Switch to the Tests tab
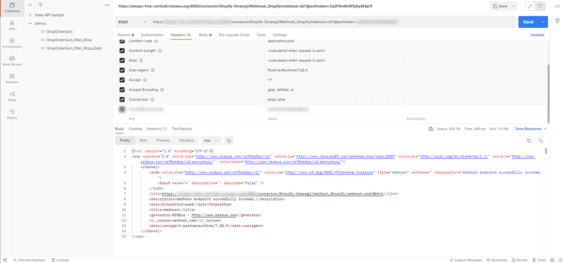564x263 pixels. click(261, 35)
